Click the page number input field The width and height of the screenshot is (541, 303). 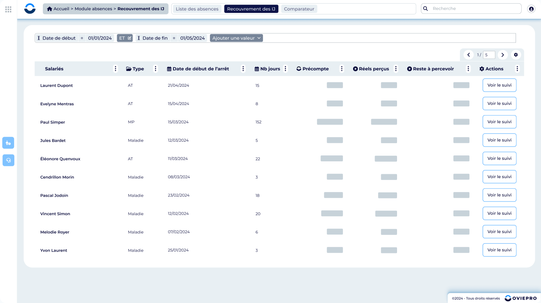click(x=489, y=55)
